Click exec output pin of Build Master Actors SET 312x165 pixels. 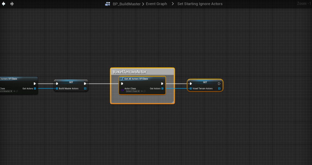(x=85, y=84)
